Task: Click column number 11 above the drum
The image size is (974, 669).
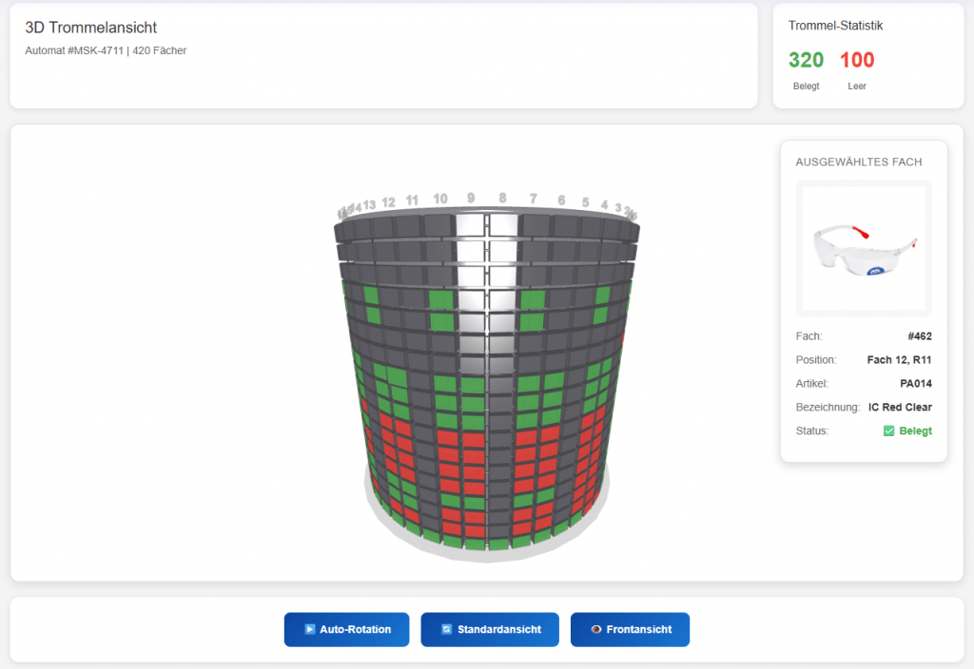Action: point(412,201)
